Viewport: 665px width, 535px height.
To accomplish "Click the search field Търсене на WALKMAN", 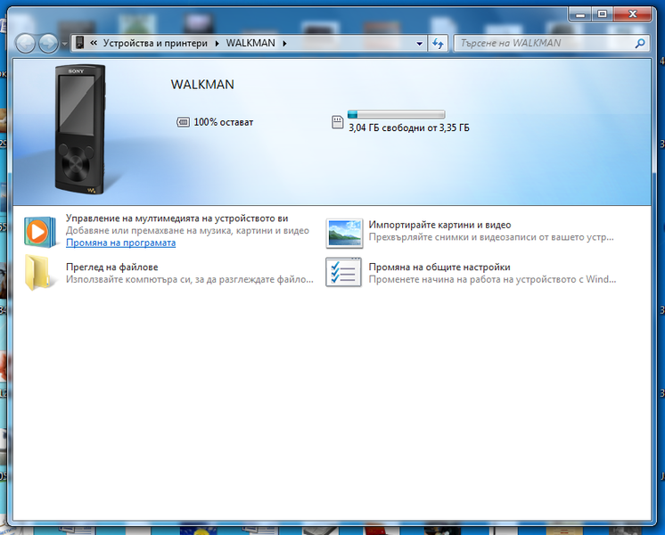I will coord(544,43).
